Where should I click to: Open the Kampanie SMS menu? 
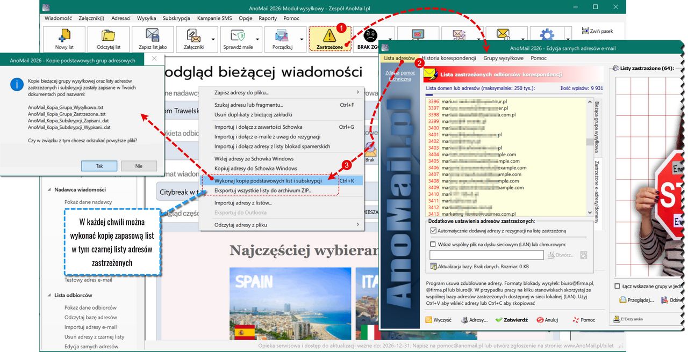click(214, 18)
